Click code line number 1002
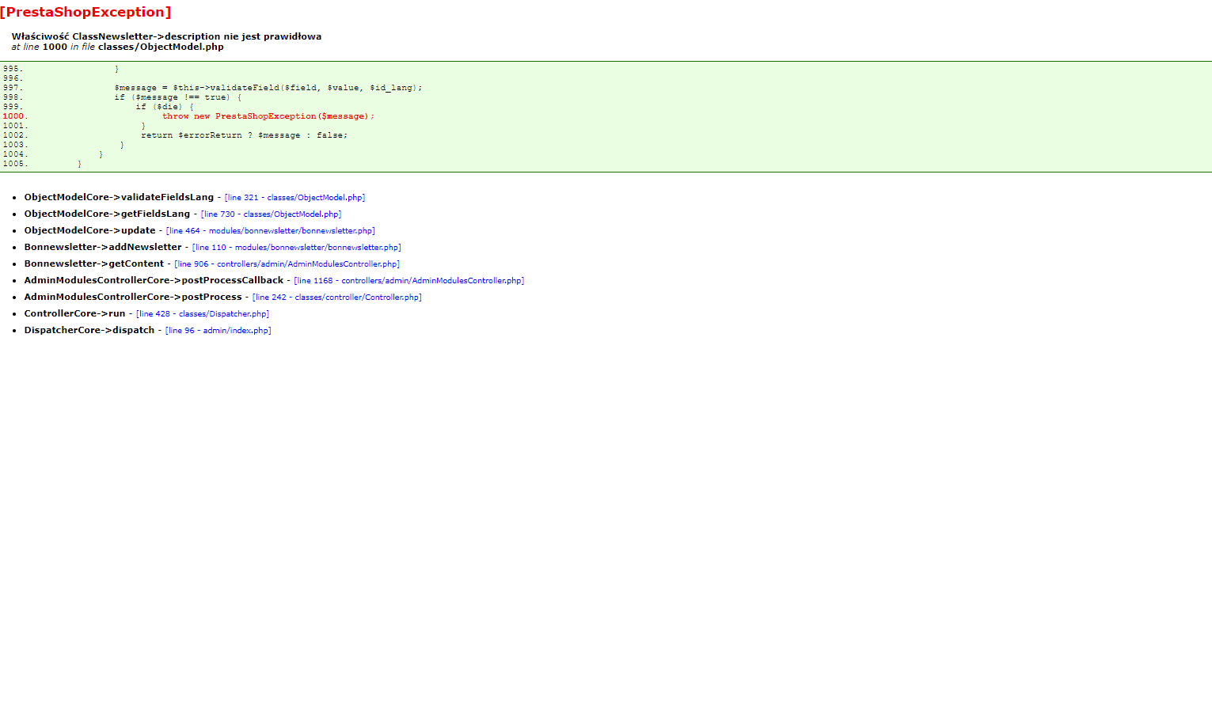This screenshot has height=709, width=1212. tap(14, 135)
